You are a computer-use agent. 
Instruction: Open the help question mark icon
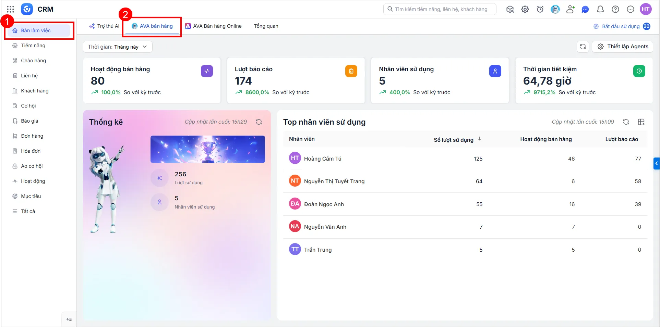pos(615,9)
